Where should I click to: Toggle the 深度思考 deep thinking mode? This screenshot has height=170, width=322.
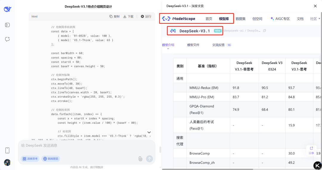(30, 159)
